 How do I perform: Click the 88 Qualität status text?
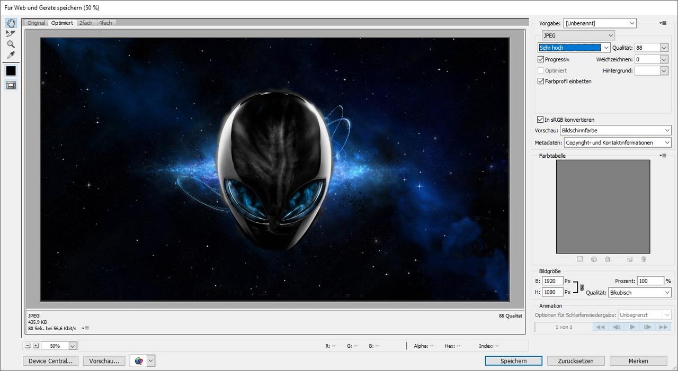click(511, 315)
